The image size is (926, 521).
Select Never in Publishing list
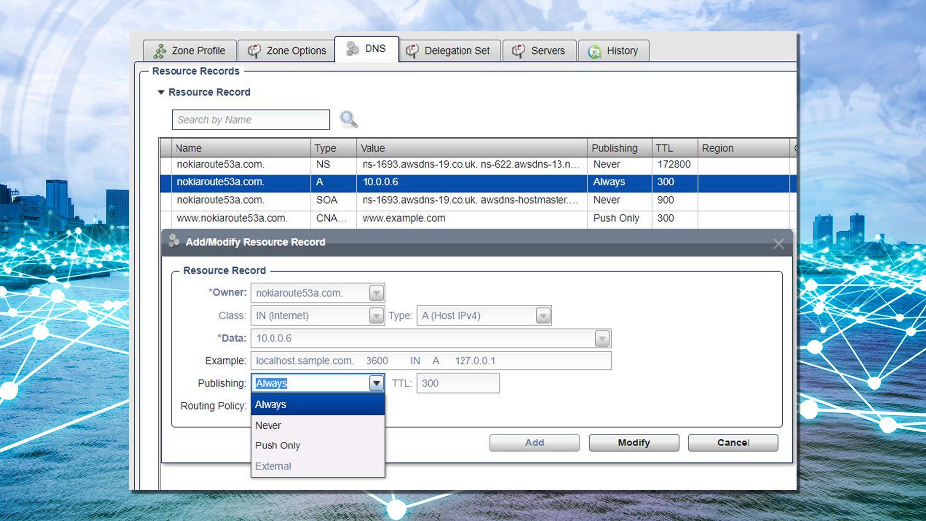[268, 425]
